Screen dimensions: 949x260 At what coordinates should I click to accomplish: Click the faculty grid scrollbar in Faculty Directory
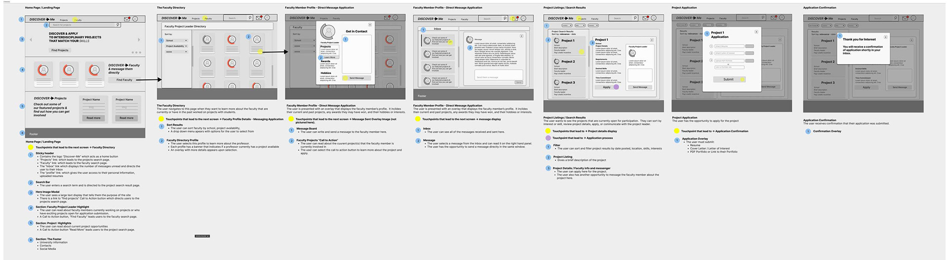coord(272,74)
